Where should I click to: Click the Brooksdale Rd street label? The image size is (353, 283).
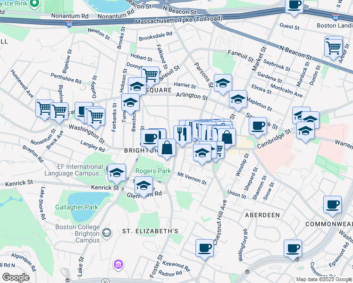click(156, 36)
